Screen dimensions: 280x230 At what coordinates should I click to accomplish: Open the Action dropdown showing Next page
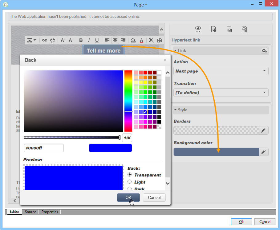[x=221, y=71]
